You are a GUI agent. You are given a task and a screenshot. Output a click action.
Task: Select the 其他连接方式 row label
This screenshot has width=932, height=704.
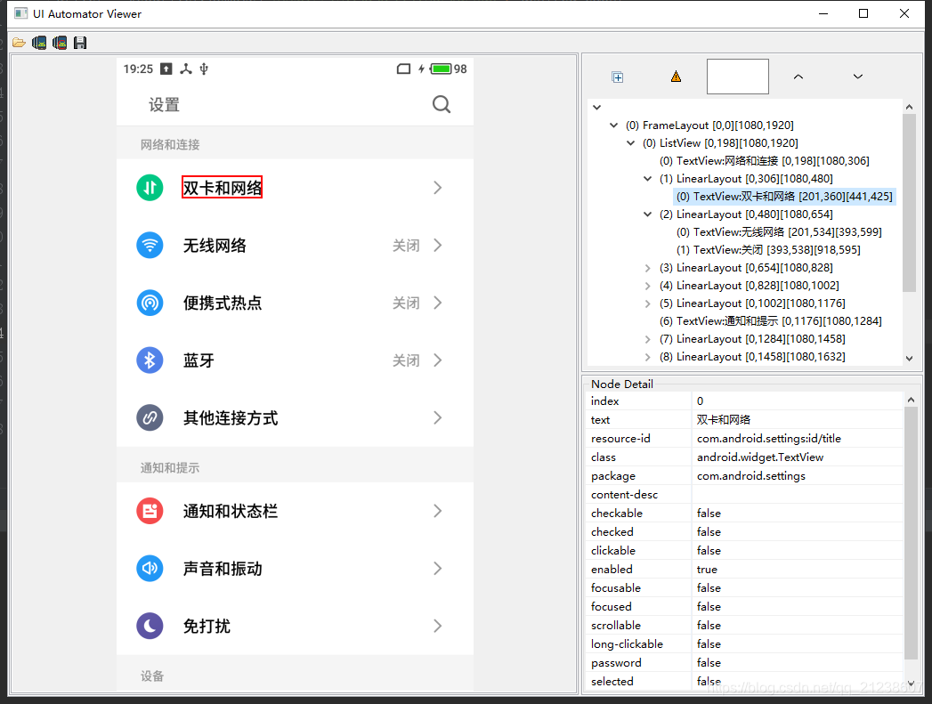pos(231,418)
